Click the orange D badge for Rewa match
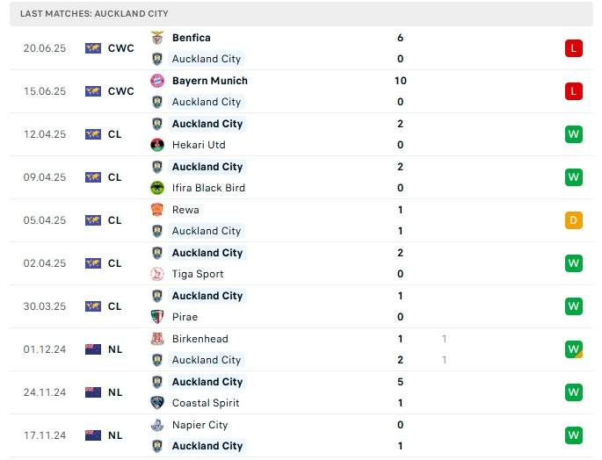 [574, 220]
